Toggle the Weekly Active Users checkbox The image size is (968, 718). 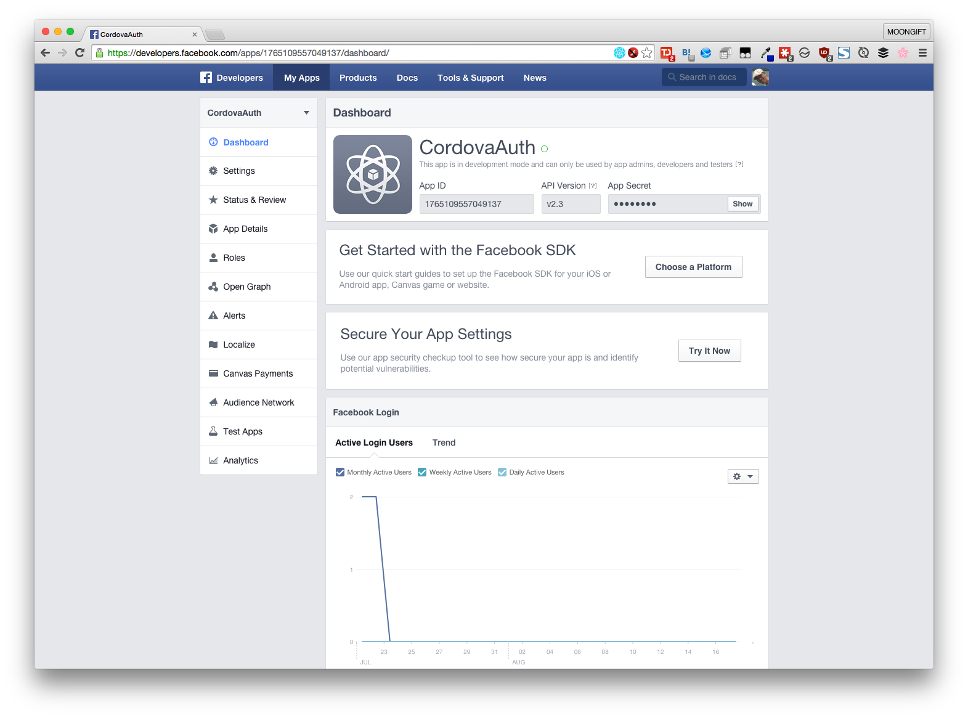(x=422, y=472)
